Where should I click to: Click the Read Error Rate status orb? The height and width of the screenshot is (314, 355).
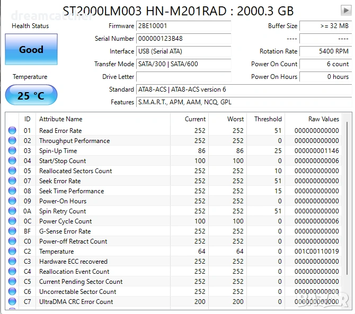coord(12,131)
